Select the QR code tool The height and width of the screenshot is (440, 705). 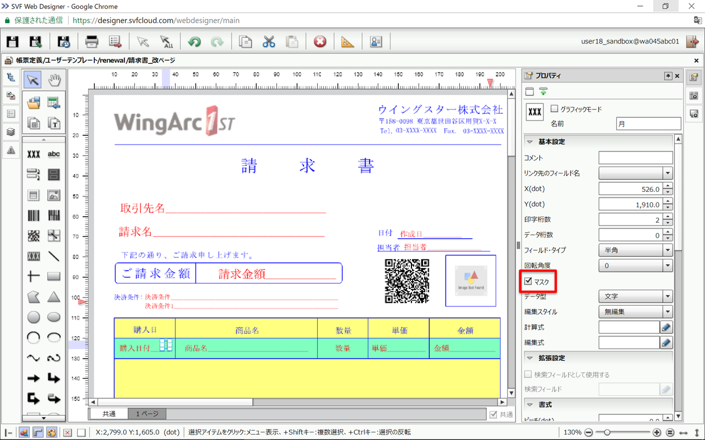point(34,235)
